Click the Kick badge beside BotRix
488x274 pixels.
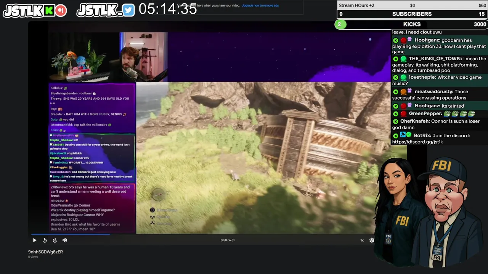pos(396,135)
